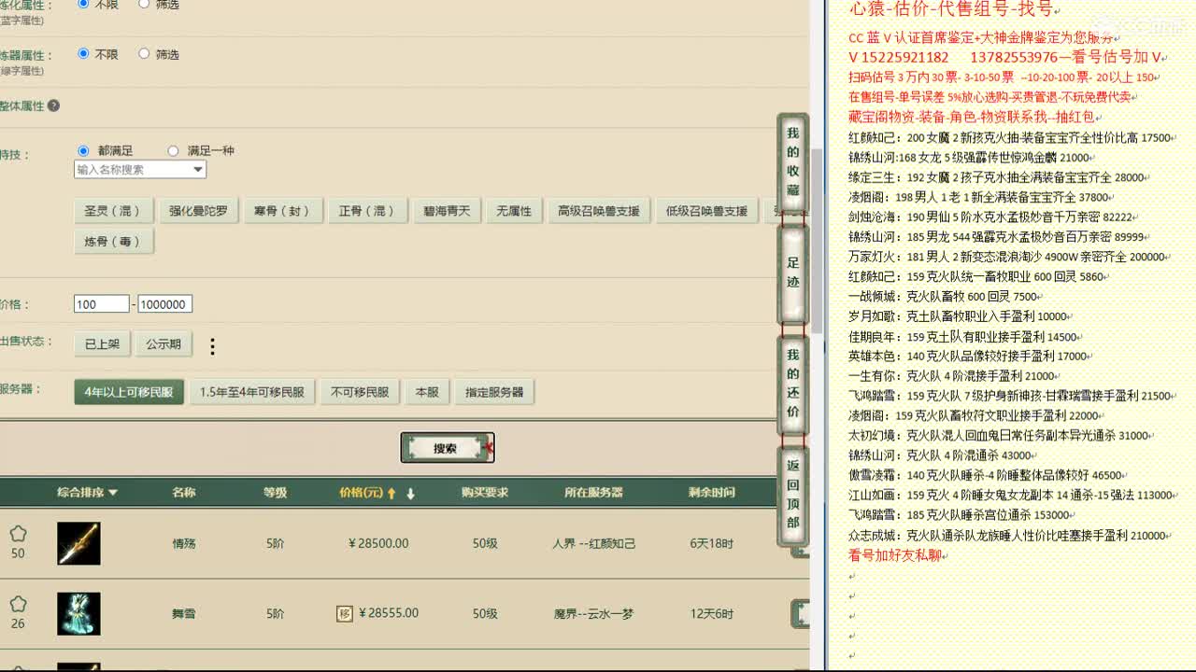Image resolution: width=1196 pixels, height=672 pixels.
Task: Select 筛选 radio for 炼化属性
Action: (144, 4)
